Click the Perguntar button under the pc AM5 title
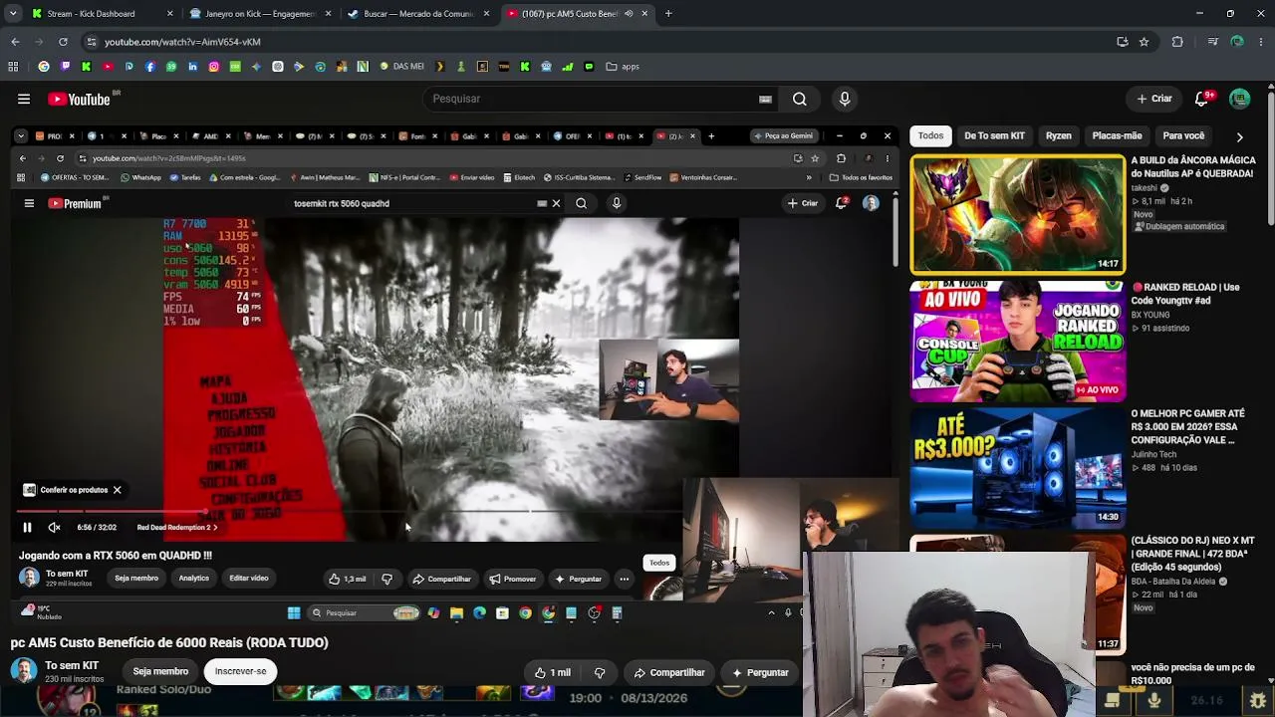The height and width of the screenshot is (717, 1275). click(760, 672)
